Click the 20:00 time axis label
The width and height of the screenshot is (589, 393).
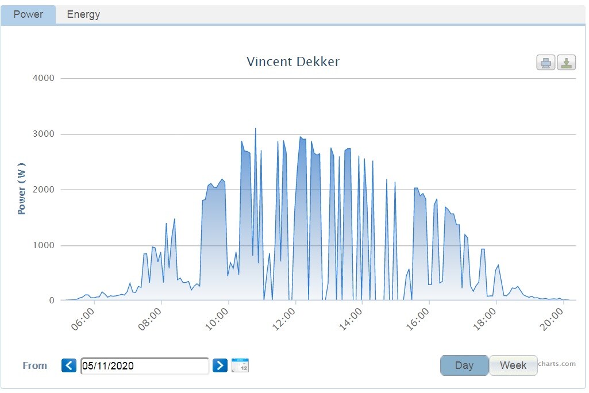553,319
